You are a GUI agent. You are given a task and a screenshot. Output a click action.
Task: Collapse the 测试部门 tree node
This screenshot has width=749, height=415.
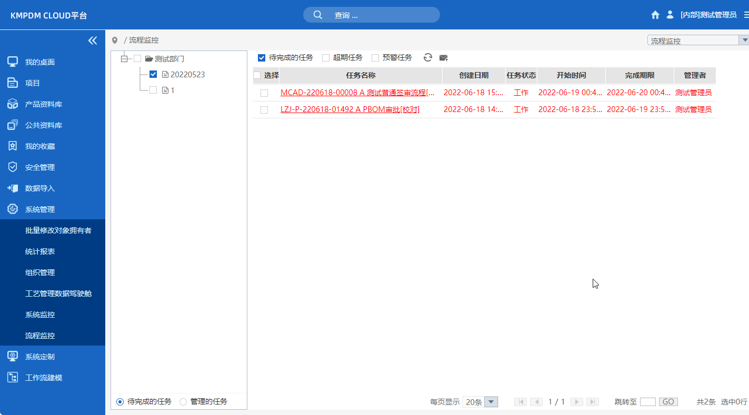(x=124, y=58)
